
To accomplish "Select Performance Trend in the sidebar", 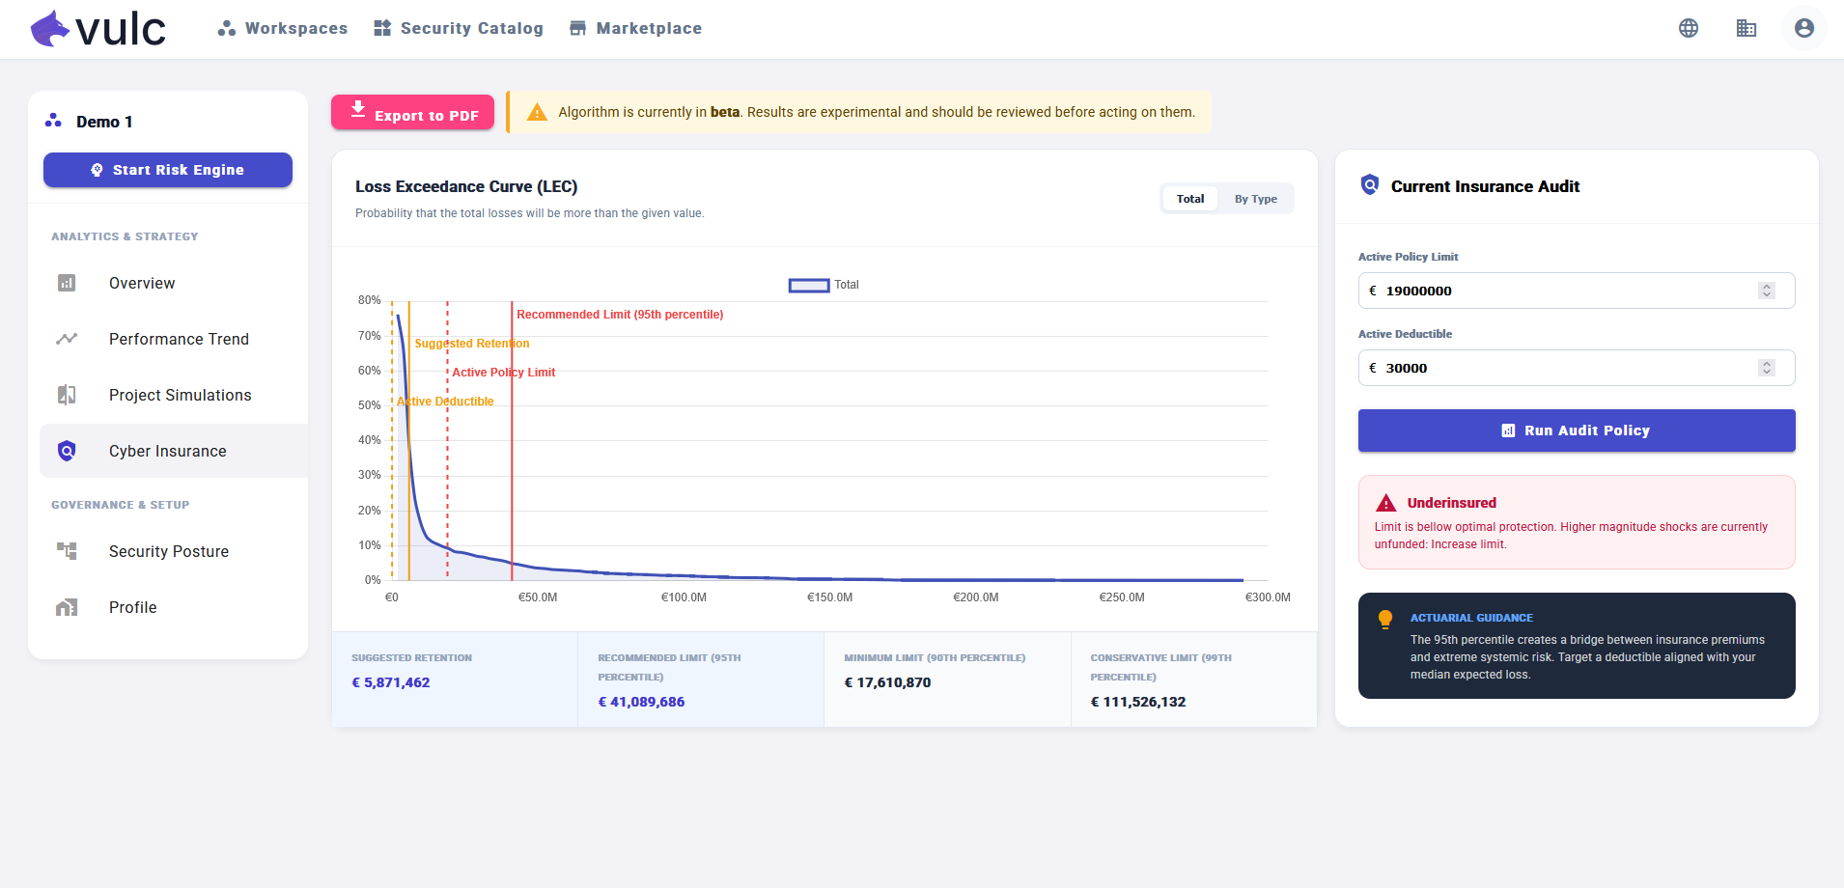I will coord(178,339).
